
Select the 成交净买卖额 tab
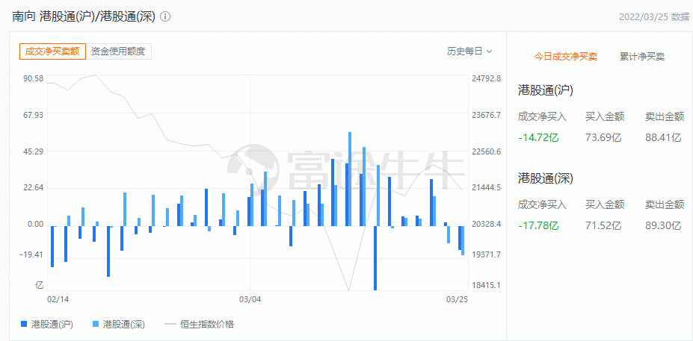pos(52,51)
